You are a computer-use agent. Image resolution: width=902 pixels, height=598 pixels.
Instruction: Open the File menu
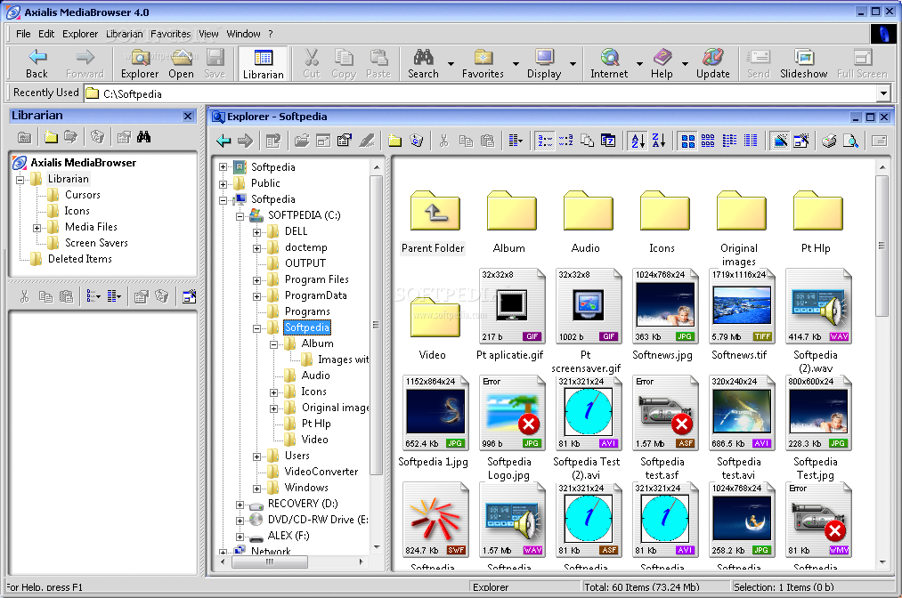coord(23,34)
